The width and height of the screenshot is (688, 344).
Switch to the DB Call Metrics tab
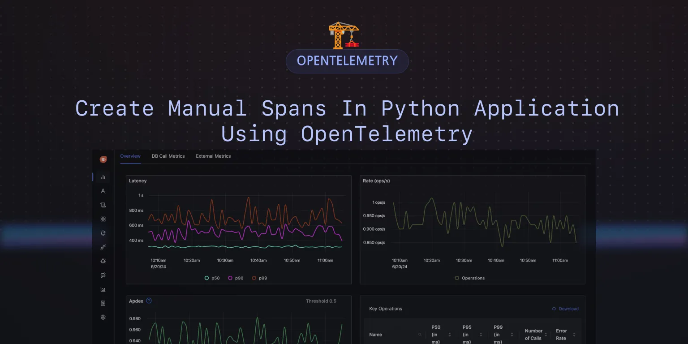click(168, 156)
